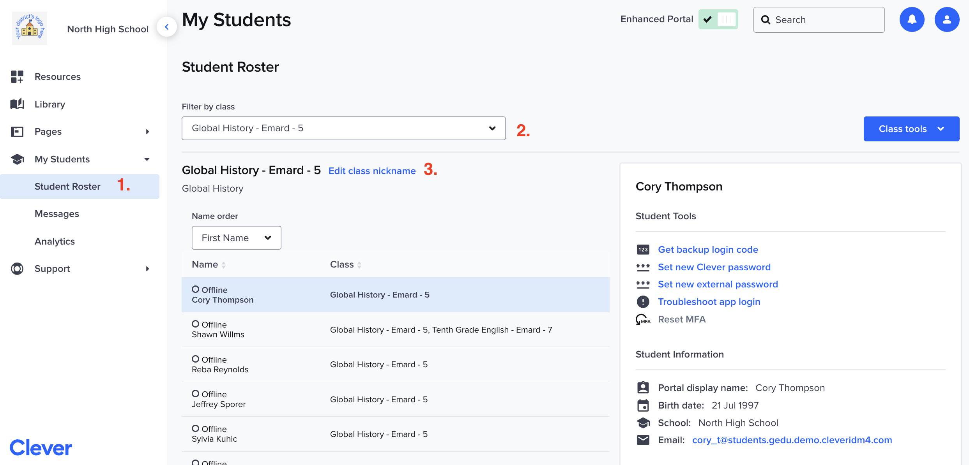
Task: Select the Jeffrey Sporer roster row
Action: pyautogui.click(x=396, y=399)
